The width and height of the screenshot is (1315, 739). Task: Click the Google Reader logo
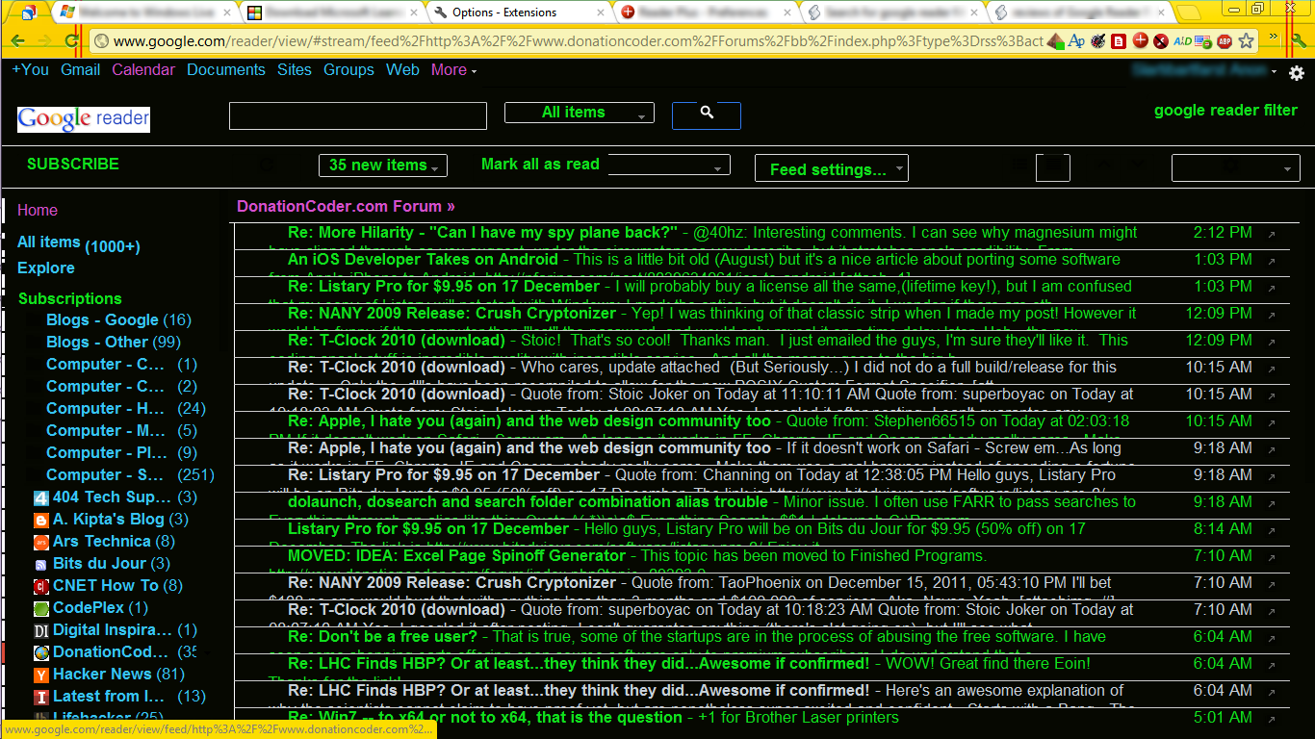(x=84, y=118)
